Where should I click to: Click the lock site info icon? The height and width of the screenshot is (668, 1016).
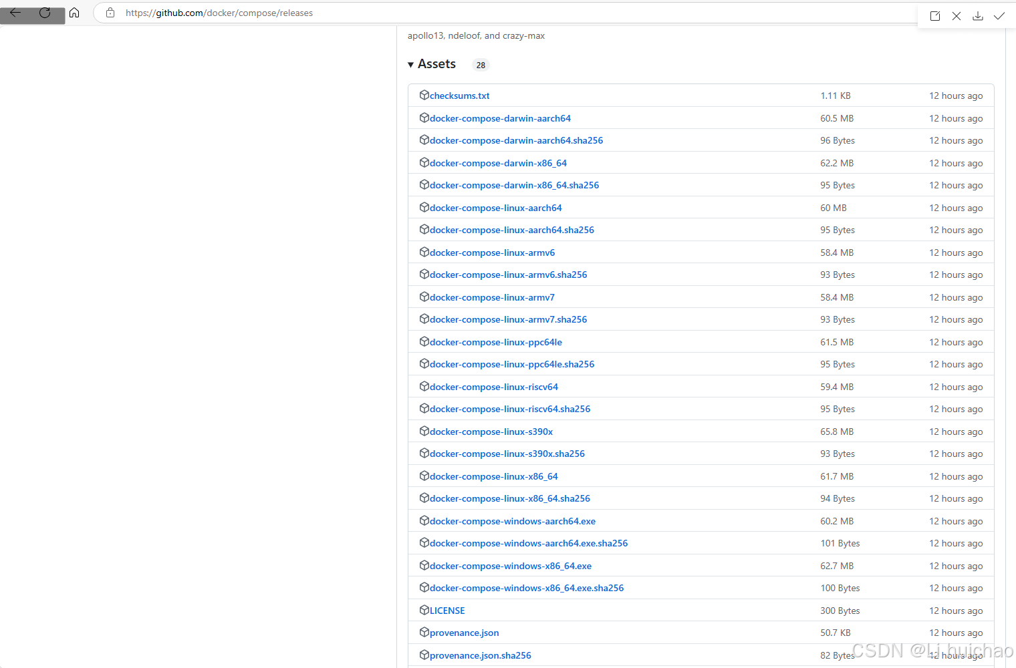[x=110, y=13]
